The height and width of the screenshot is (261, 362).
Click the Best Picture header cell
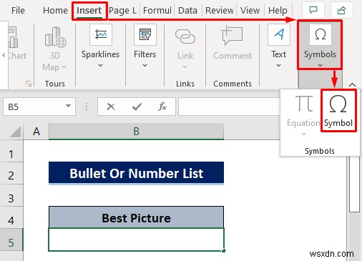pyautogui.click(x=136, y=217)
